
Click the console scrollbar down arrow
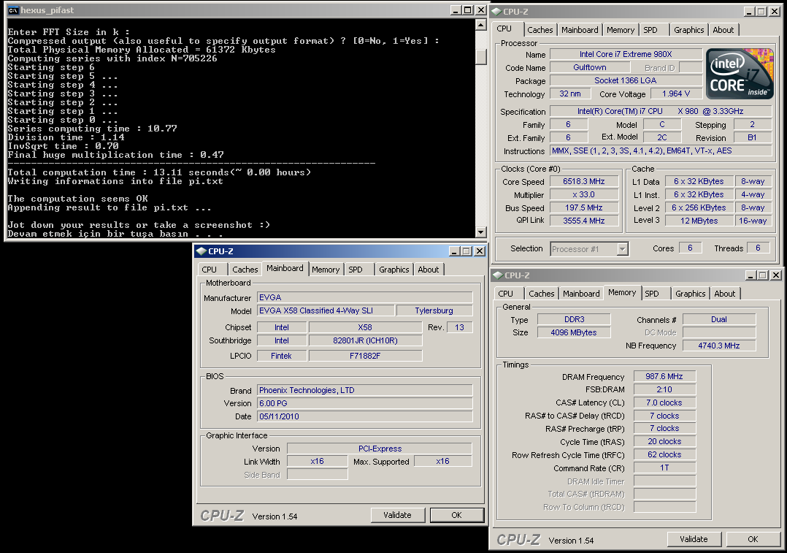coord(481,232)
